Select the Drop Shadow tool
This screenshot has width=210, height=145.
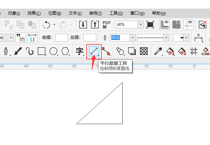pyautogui.click(x=132, y=51)
